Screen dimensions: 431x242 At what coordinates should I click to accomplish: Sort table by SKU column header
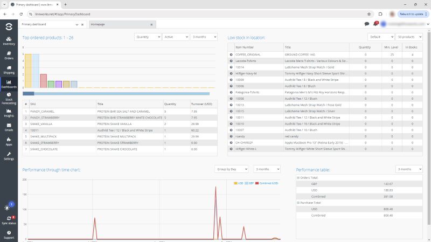point(62,104)
